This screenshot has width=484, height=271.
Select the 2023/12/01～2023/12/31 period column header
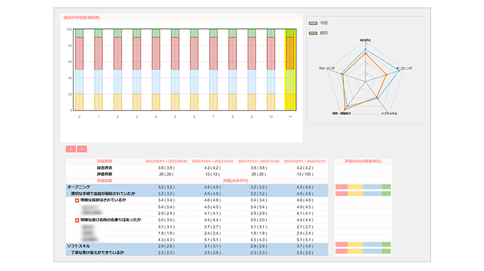[x=304, y=161]
